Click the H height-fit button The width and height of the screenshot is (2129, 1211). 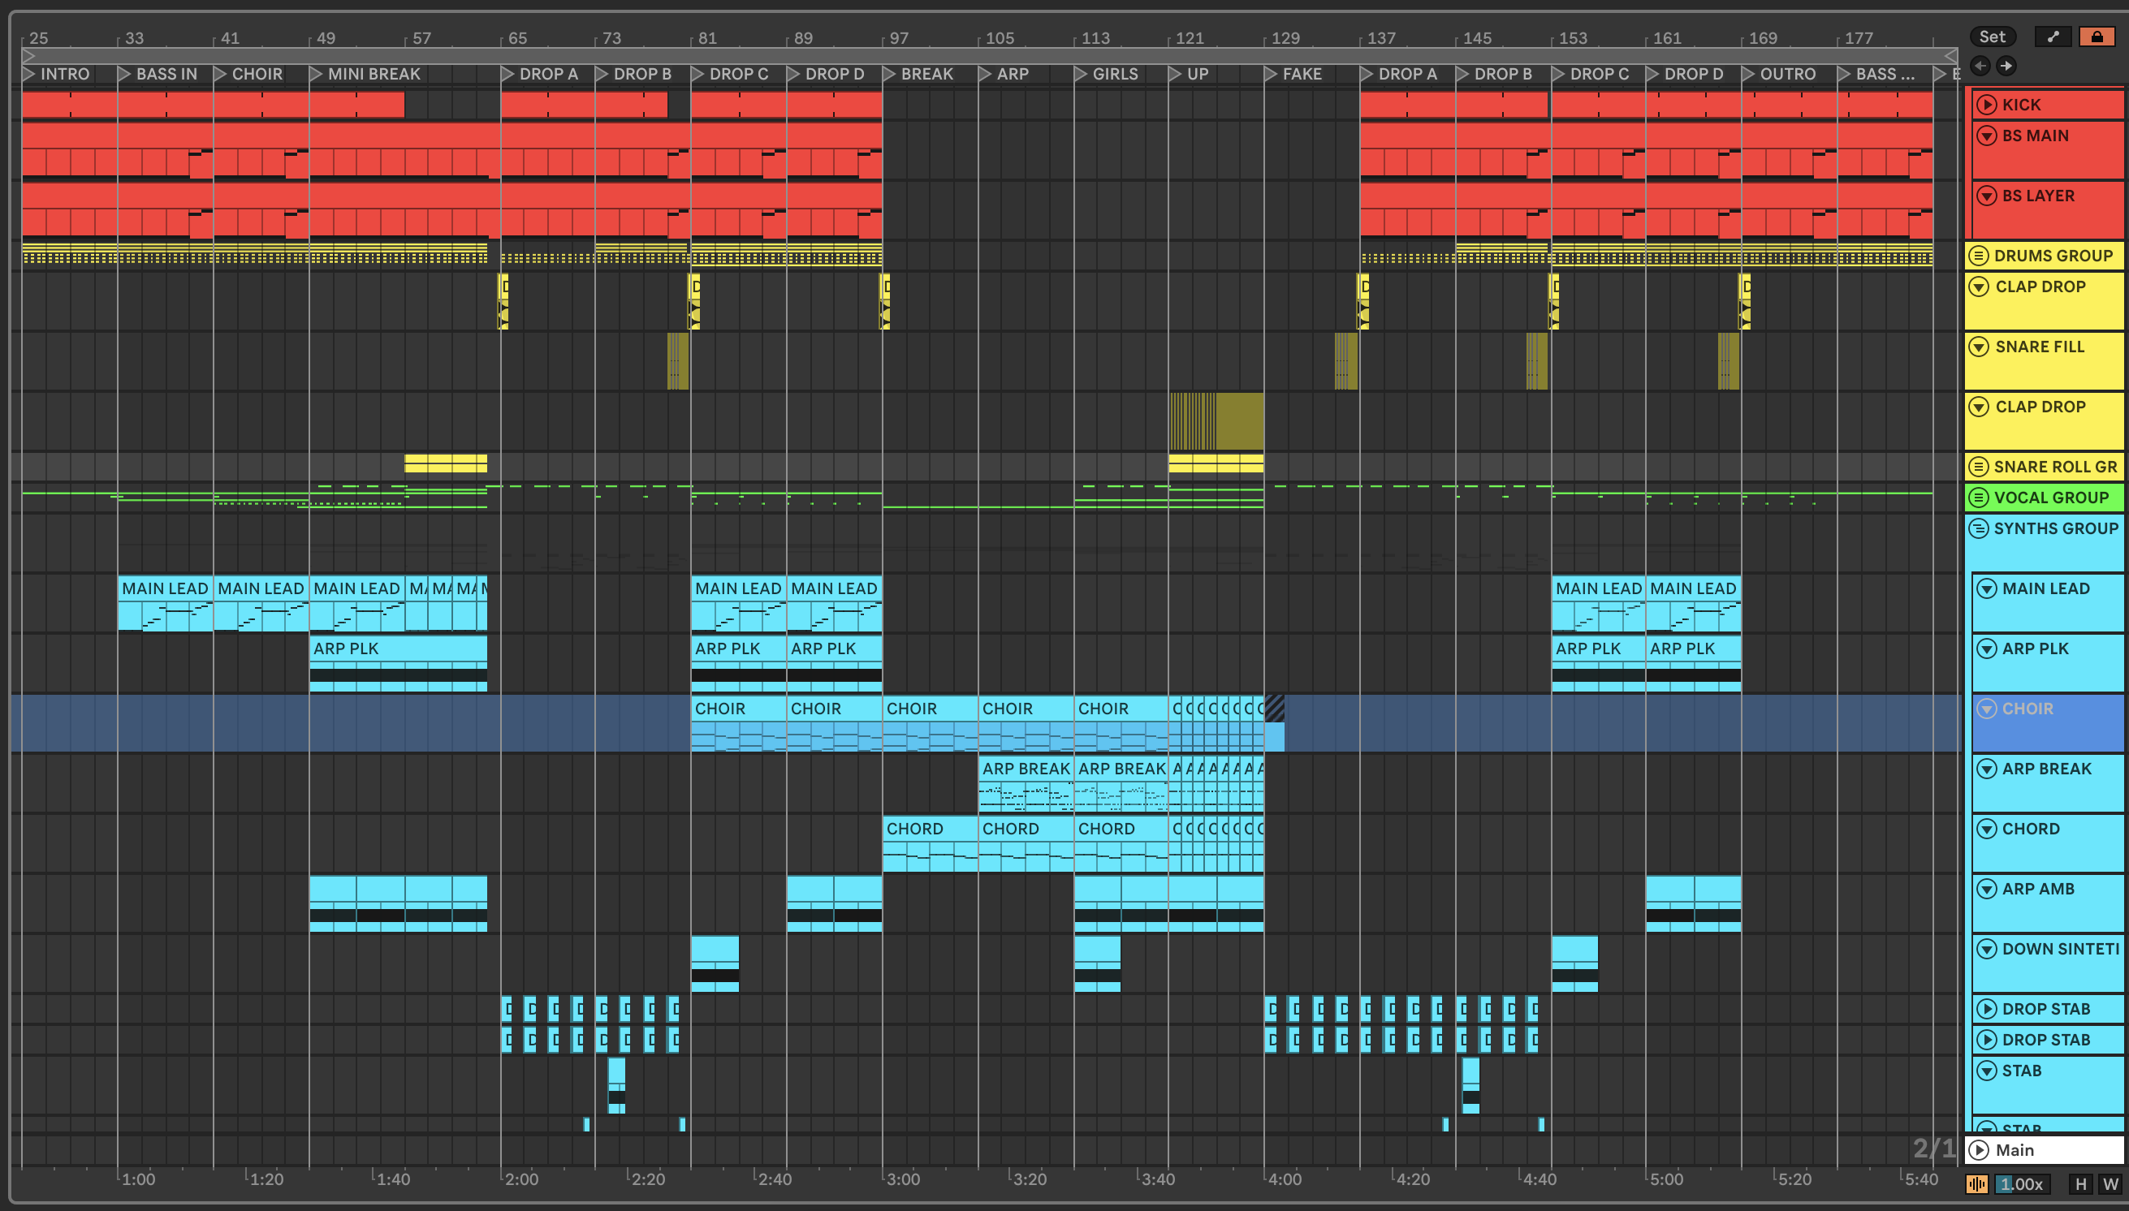pos(2081,1184)
